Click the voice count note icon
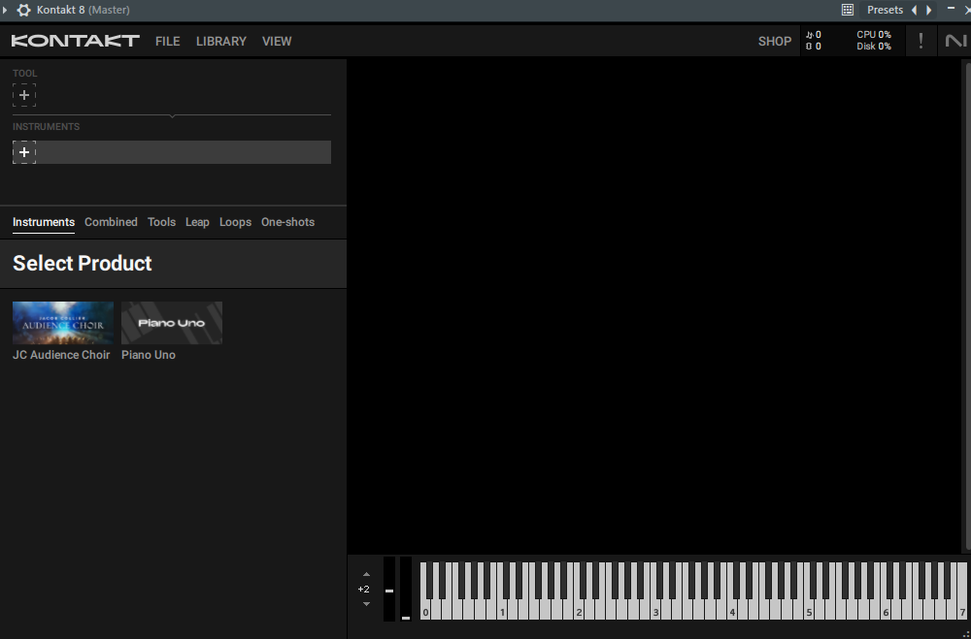Viewport: 971px width, 639px height. tap(810, 35)
